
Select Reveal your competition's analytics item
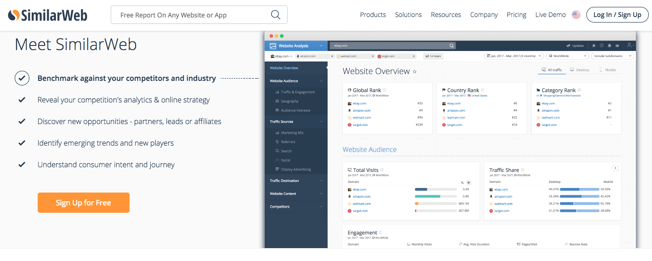[124, 100]
